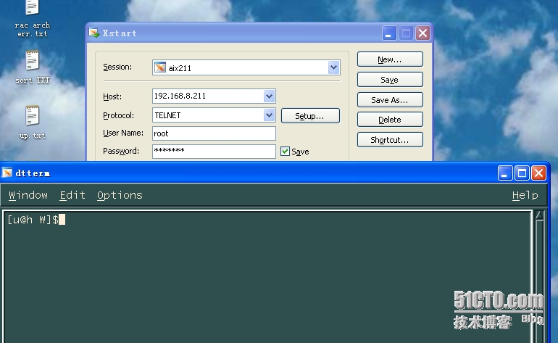
Task: Open the Help menu in dtterm
Action: (525, 195)
